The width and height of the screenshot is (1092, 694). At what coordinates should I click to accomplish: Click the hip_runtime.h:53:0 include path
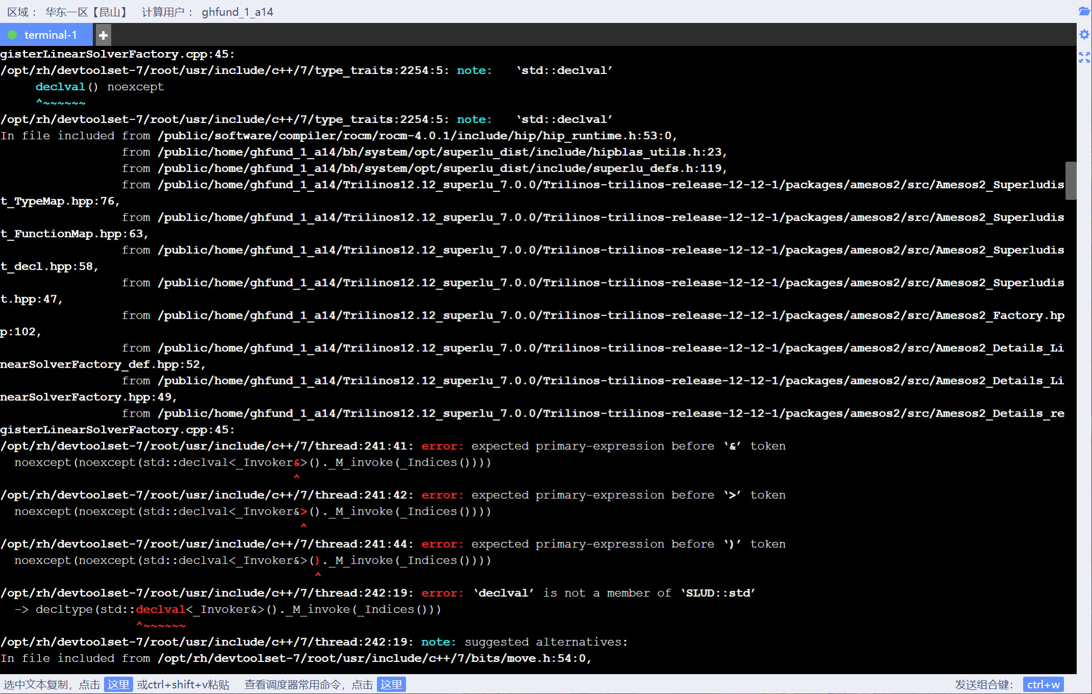pos(417,136)
